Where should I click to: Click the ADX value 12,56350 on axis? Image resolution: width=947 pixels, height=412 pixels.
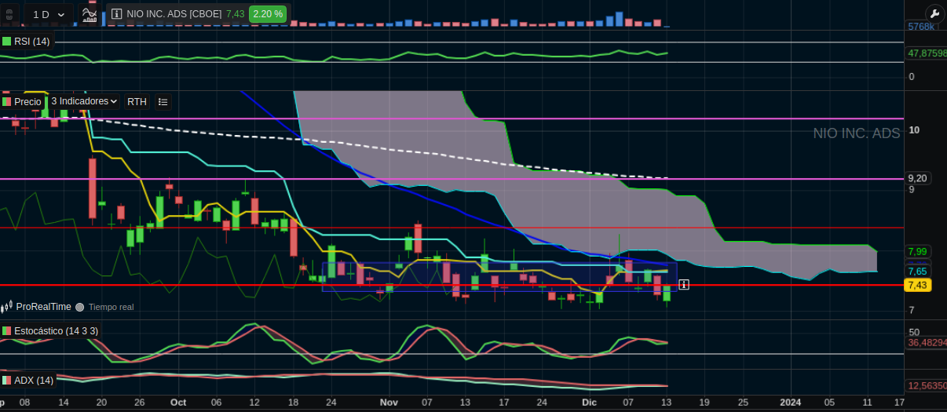coord(927,386)
